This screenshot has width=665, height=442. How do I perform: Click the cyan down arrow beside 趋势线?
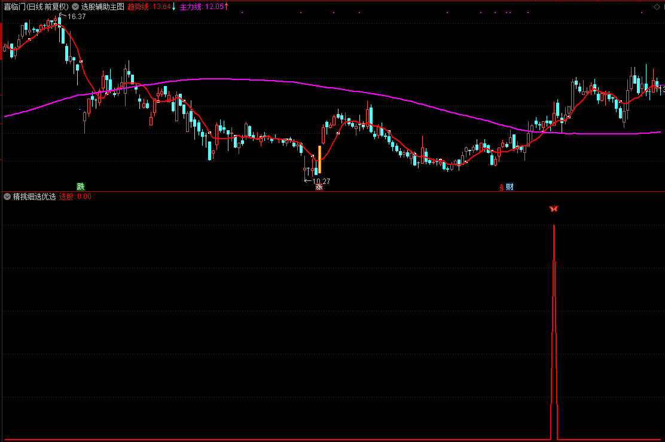(x=173, y=7)
